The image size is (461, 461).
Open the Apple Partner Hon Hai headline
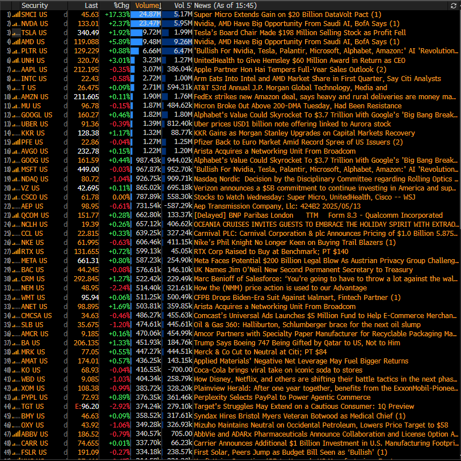290,70
